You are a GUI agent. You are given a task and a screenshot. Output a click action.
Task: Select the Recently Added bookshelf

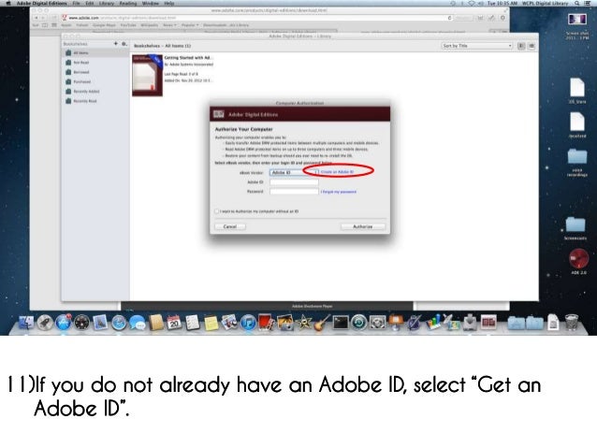coord(95,92)
